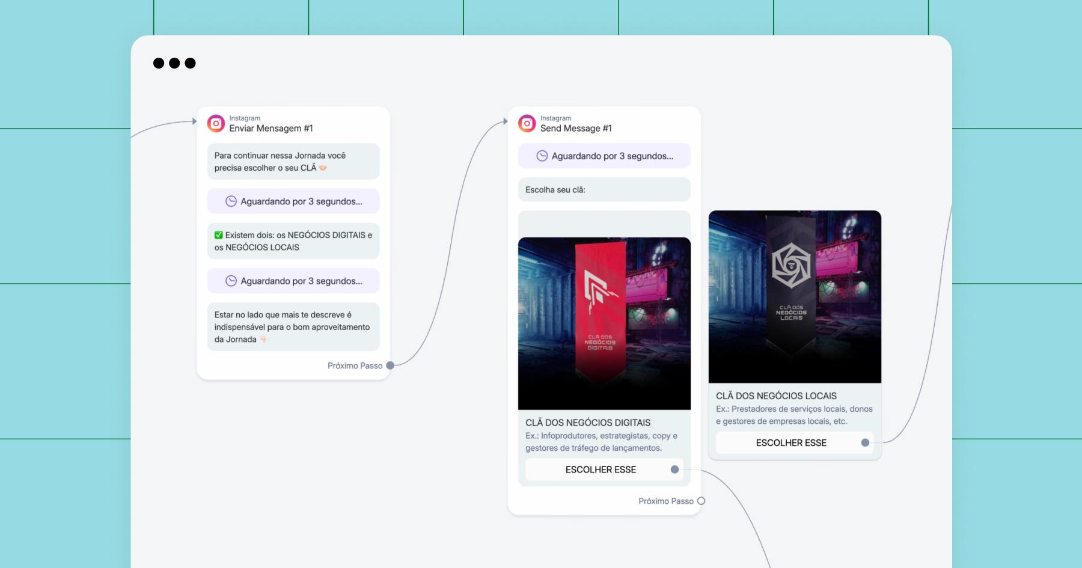1082x568 pixels.
Task: Click the clock icon in the Send Message #1 delay
Action: [x=542, y=156]
